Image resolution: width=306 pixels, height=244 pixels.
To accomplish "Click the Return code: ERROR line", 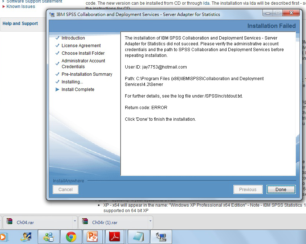I will [146, 108].
